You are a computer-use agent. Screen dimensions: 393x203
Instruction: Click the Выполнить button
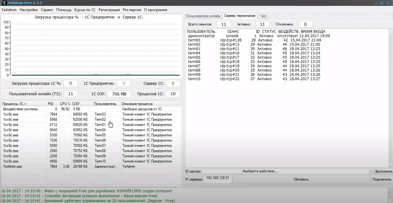point(383,171)
